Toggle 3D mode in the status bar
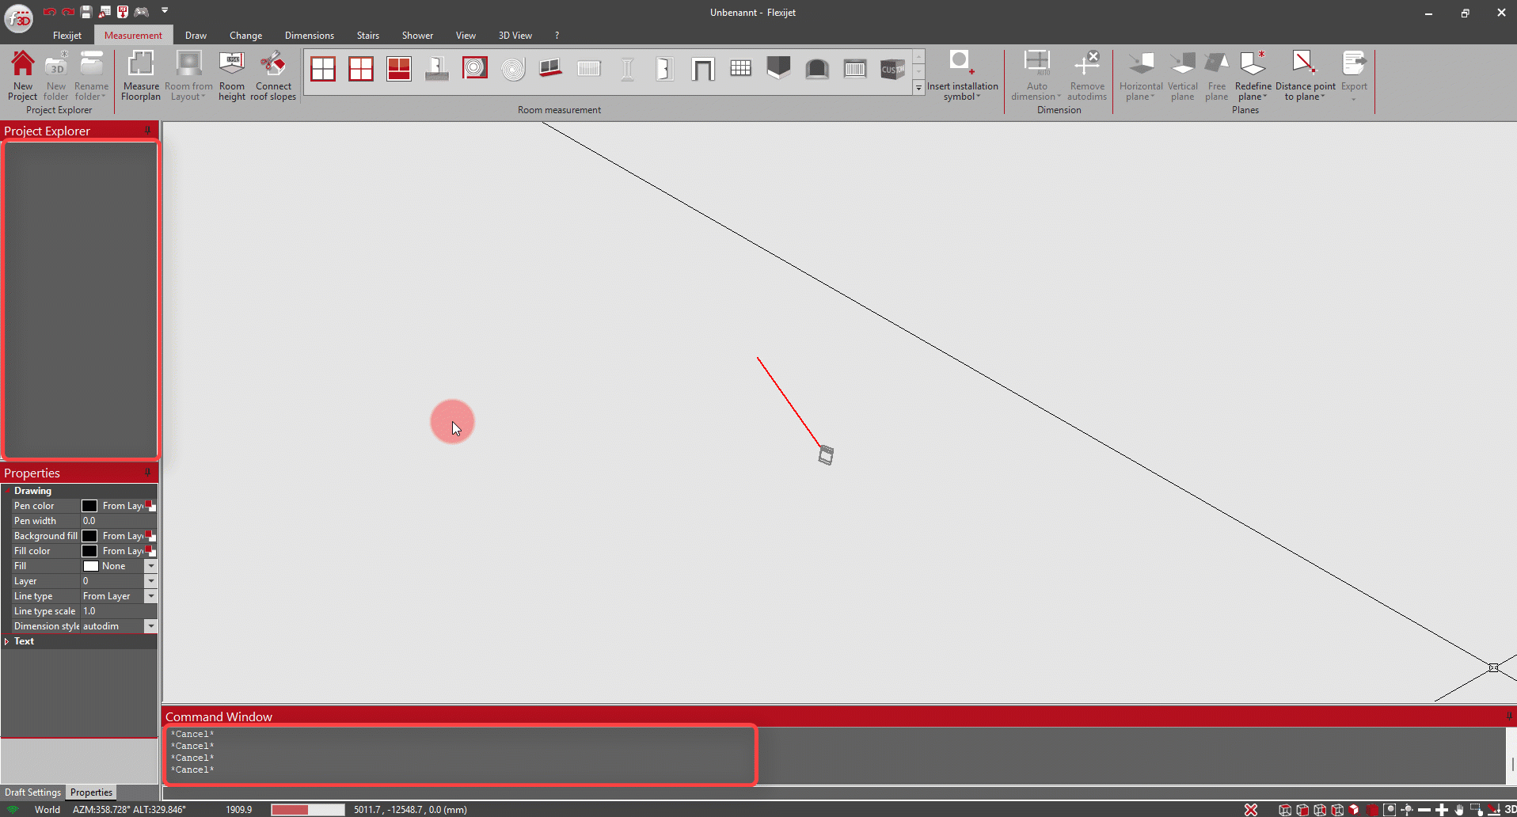Screen dimensions: 1517x817 tap(1510, 809)
